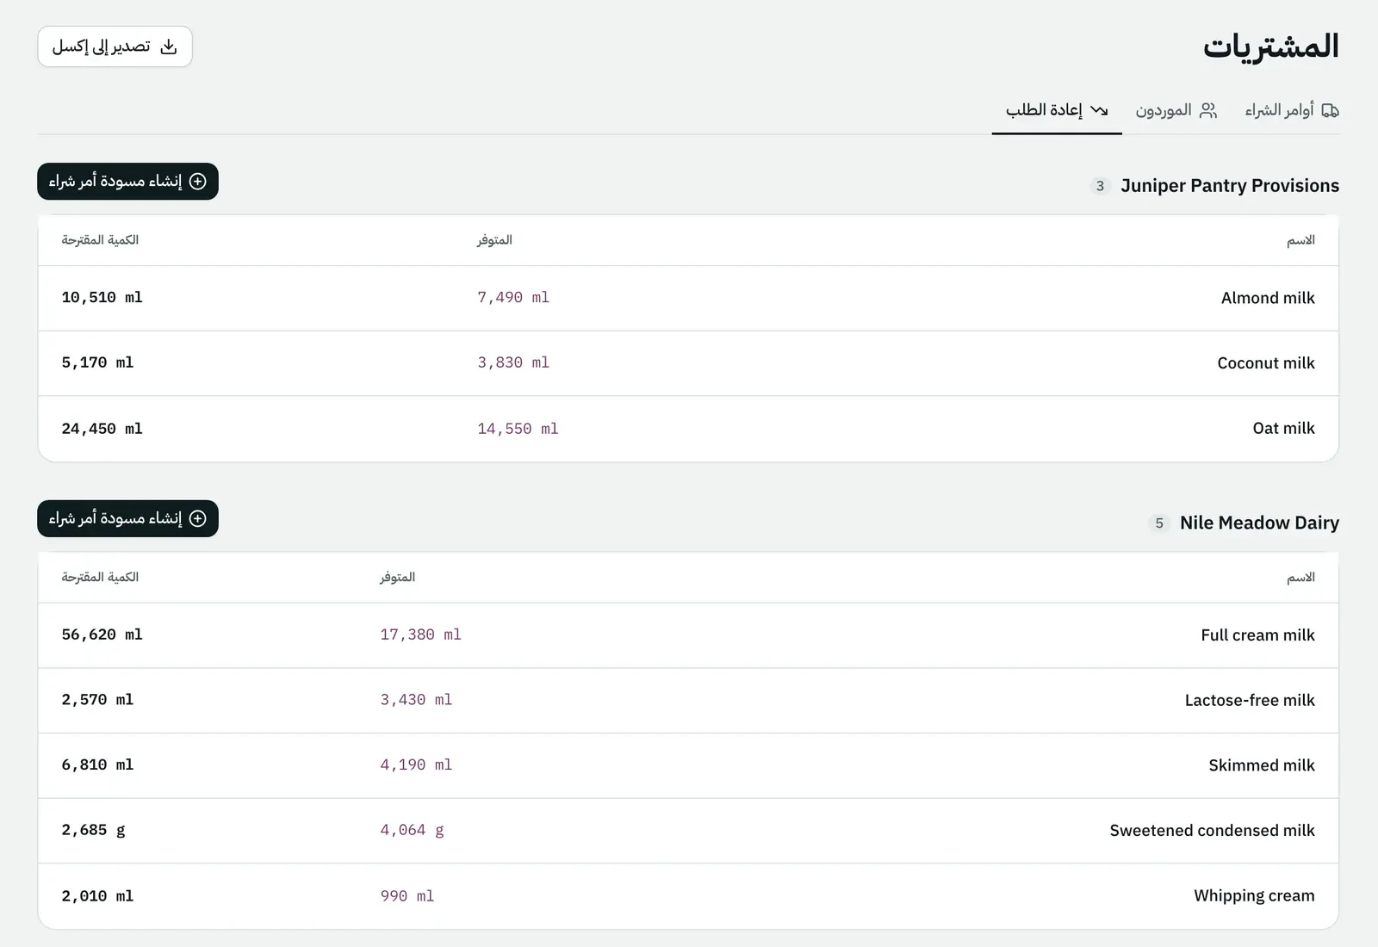Click available value 990 ml
This screenshot has width=1378, height=947.
407,897
